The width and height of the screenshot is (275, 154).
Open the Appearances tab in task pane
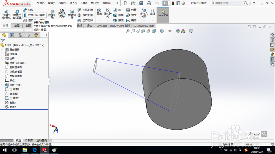click(272, 54)
